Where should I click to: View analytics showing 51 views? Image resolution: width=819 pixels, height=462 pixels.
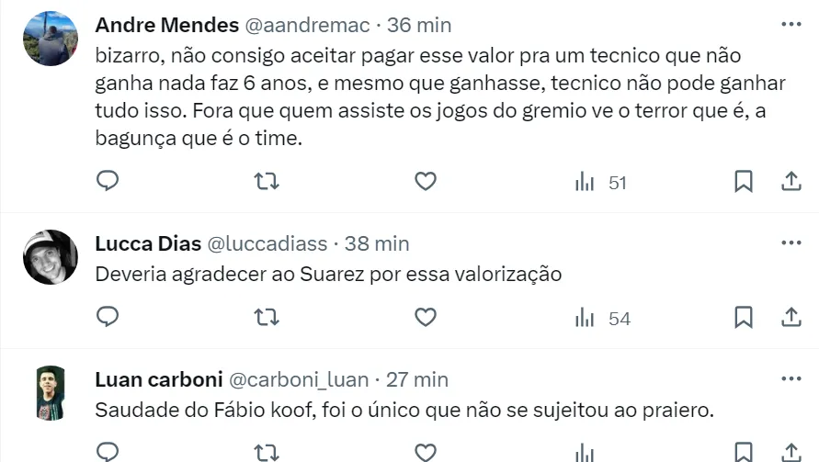(x=599, y=183)
